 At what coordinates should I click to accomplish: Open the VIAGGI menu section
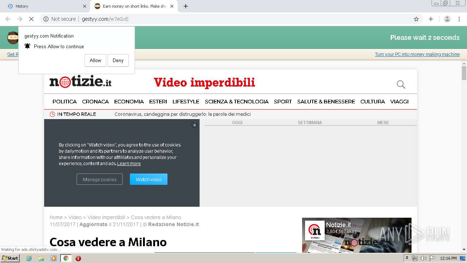click(400, 102)
